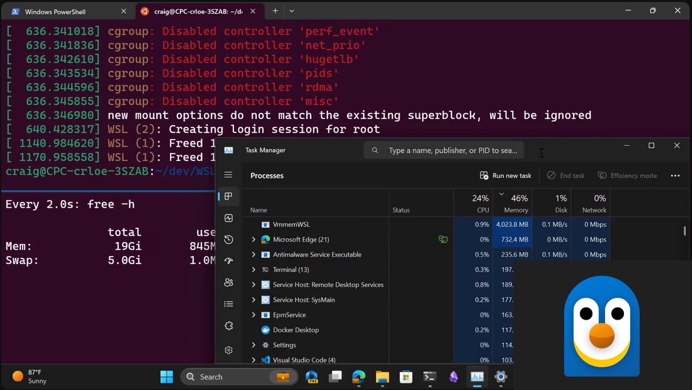692x390 pixels.
Task: Click the green leaf icon on Microsoft Edge row
Action: (443, 239)
